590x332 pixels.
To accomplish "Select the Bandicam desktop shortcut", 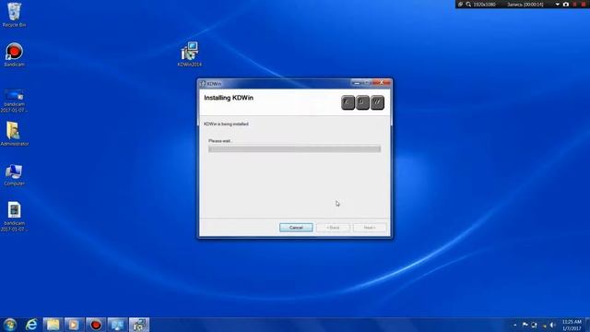I will tap(15, 55).
